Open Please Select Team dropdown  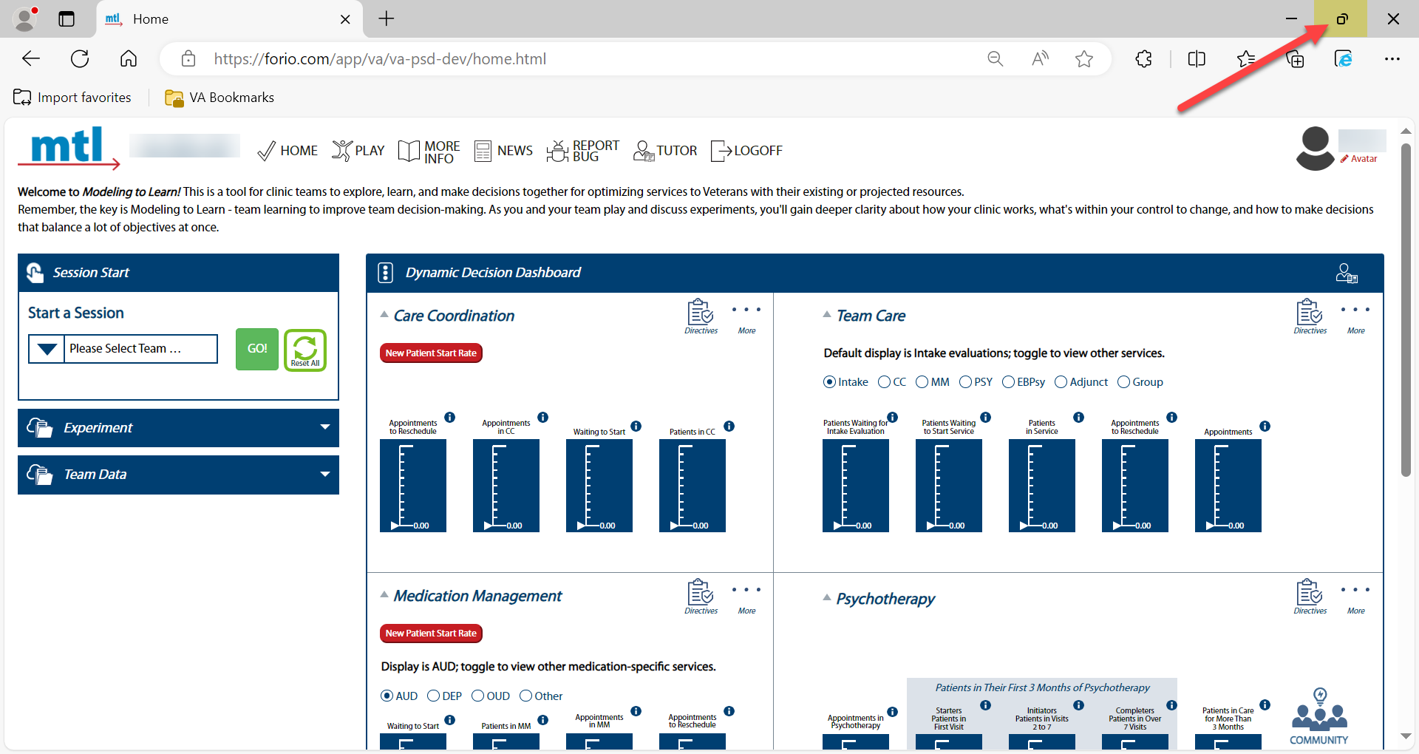123,349
